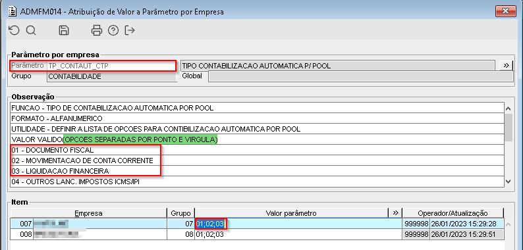Screen dimensions: 523x250
Task: Select row UTILIDADE - DEFINIR A LISTA DE OPCOES
Action: click(x=257, y=129)
